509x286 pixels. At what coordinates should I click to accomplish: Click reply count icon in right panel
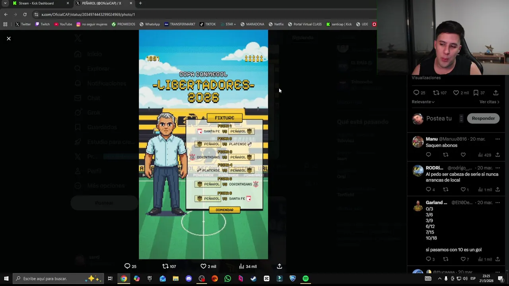click(416, 93)
